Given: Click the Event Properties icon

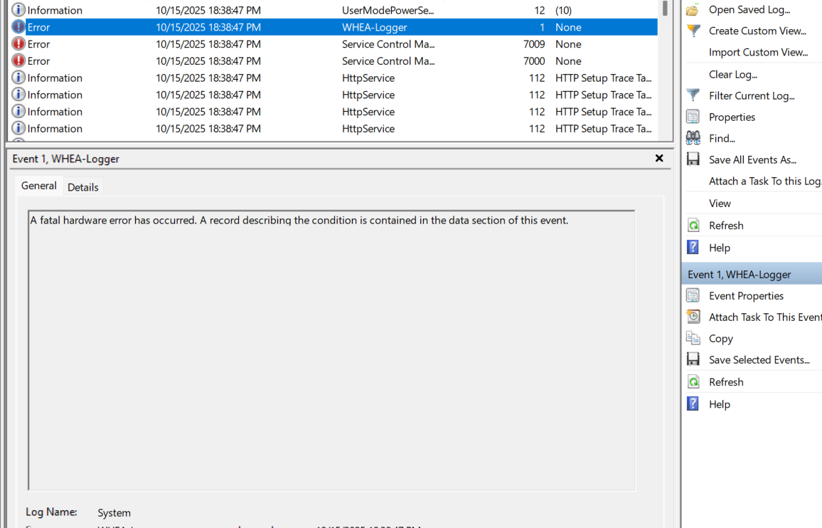Looking at the screenshot, I should point(693,295).
